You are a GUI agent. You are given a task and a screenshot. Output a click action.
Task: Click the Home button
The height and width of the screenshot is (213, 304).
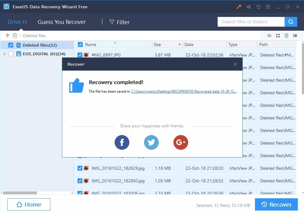pos(29,204)
